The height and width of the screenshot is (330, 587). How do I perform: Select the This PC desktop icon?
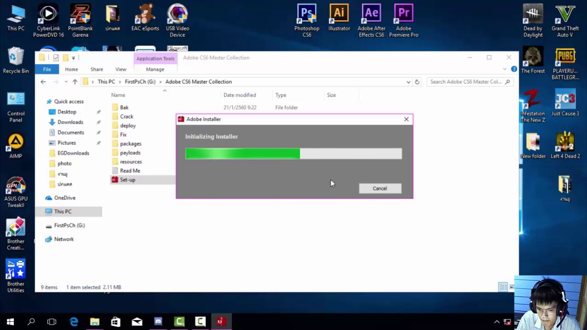pyautogui.click(x=16, y=18)
